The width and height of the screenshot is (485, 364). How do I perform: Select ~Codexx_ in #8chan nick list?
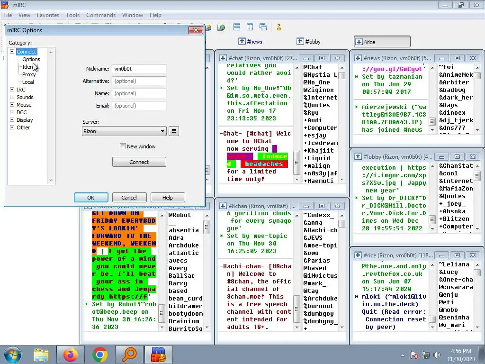coord(319,215)
